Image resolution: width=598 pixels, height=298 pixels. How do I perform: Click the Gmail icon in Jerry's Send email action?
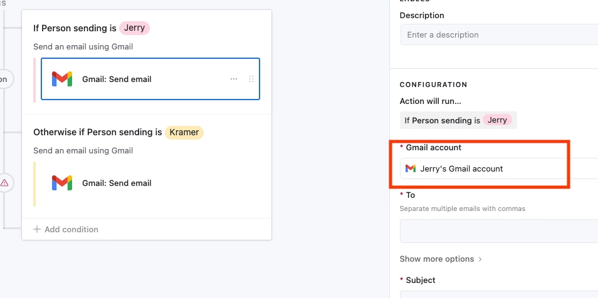(62, 79)
